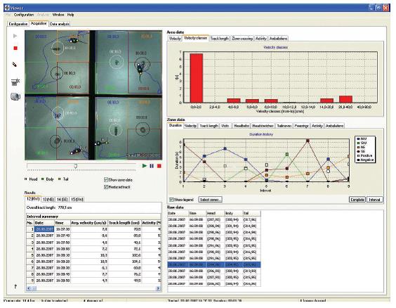Click the green play button under video
Viewport: 396px width, 308px height.
(x=145, y=166)
